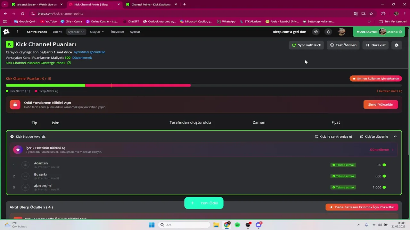The image size is (410, 230).
Task: Switch to the ahsensi Stream browser tab
Action: click(x=37, y=4)
